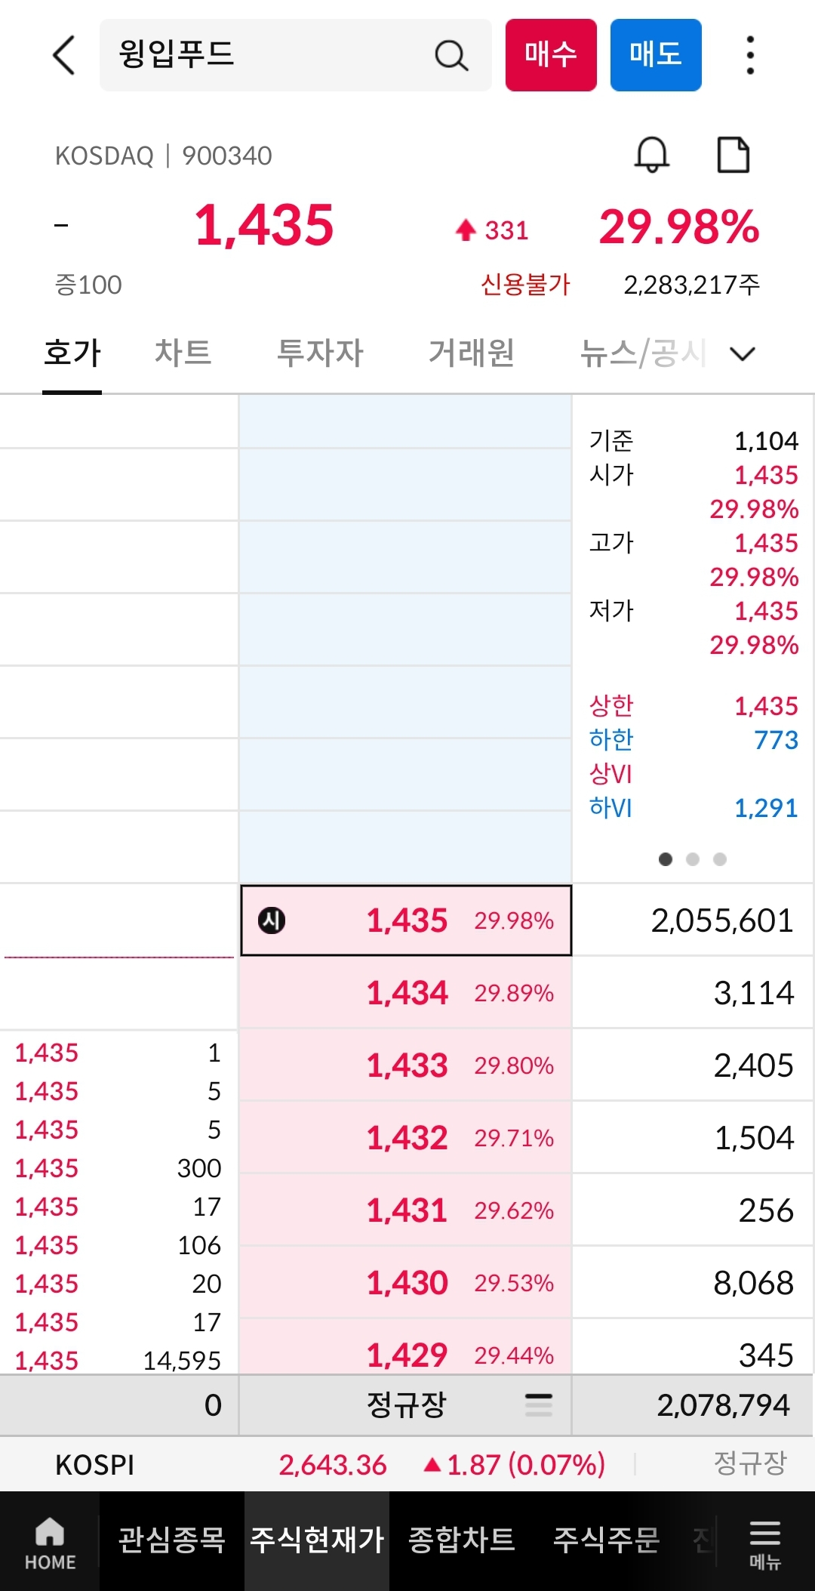Screen dimensions: 815x1591
Task: Select third page dot in info panel
Action: (720, 859)
